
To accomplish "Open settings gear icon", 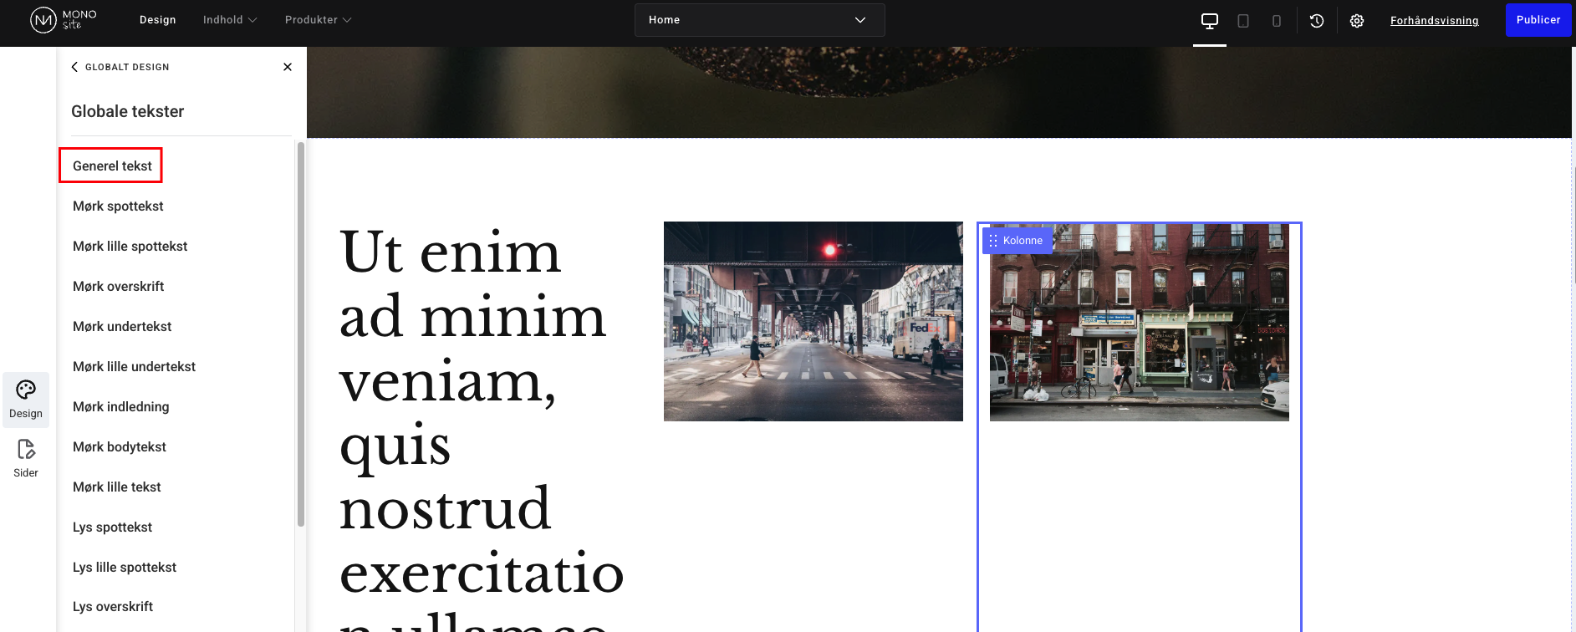I will coord(1356,21).
